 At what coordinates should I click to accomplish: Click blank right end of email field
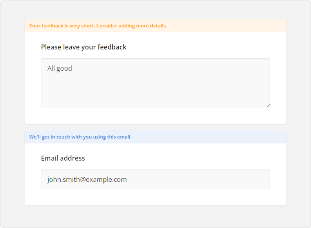[x=246, y=179]
